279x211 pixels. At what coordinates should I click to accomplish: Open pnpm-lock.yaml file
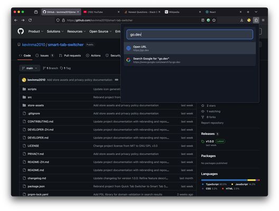[38, 195]
